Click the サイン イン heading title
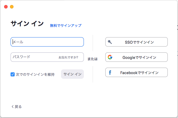Screen dimensions: 178x118 (27, 24)
